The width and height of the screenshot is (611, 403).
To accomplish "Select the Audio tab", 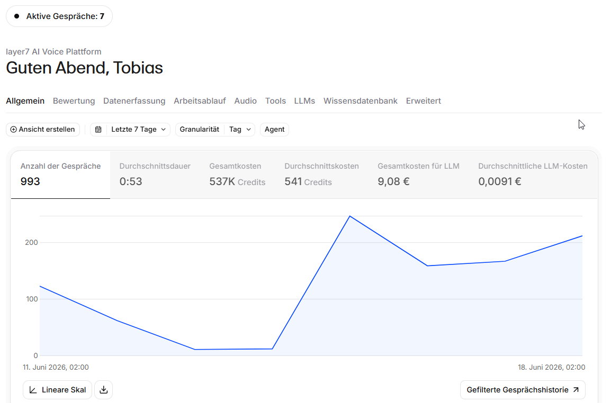I will [245, 101].
